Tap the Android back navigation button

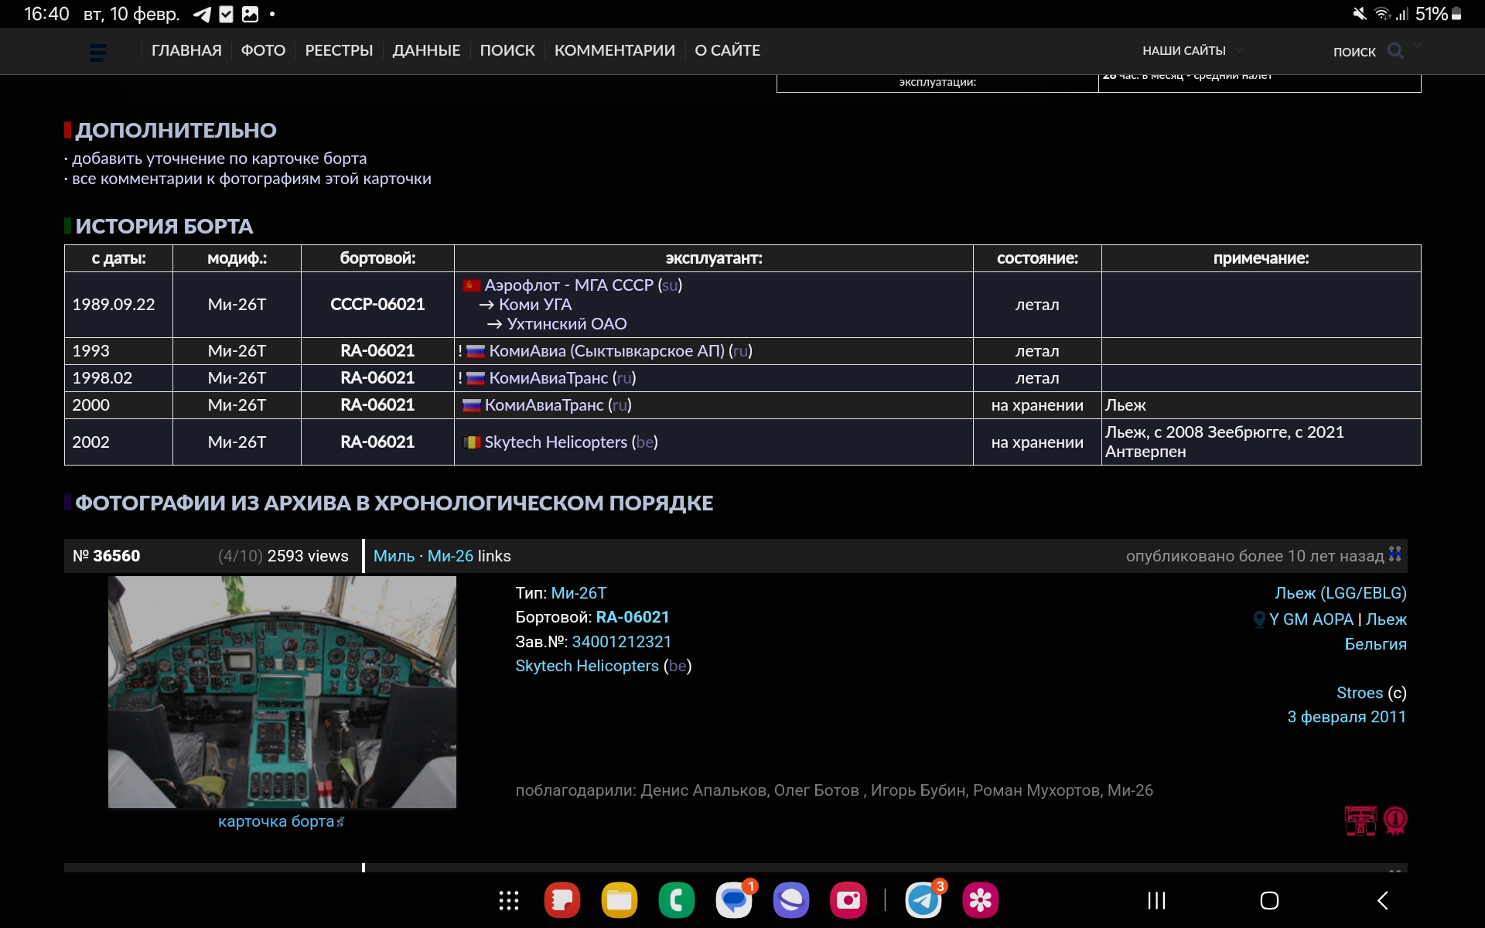[1383, 900]
